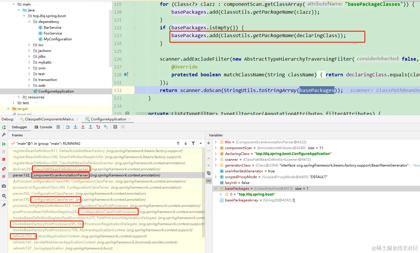Image resolution: width=420 pixels, height=253 pixels.
Task: Add new watch with plus icon
Action: tap(209, 143)
